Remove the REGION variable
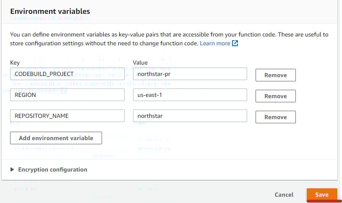Screen dimensions: 342x203 (275, 96)
